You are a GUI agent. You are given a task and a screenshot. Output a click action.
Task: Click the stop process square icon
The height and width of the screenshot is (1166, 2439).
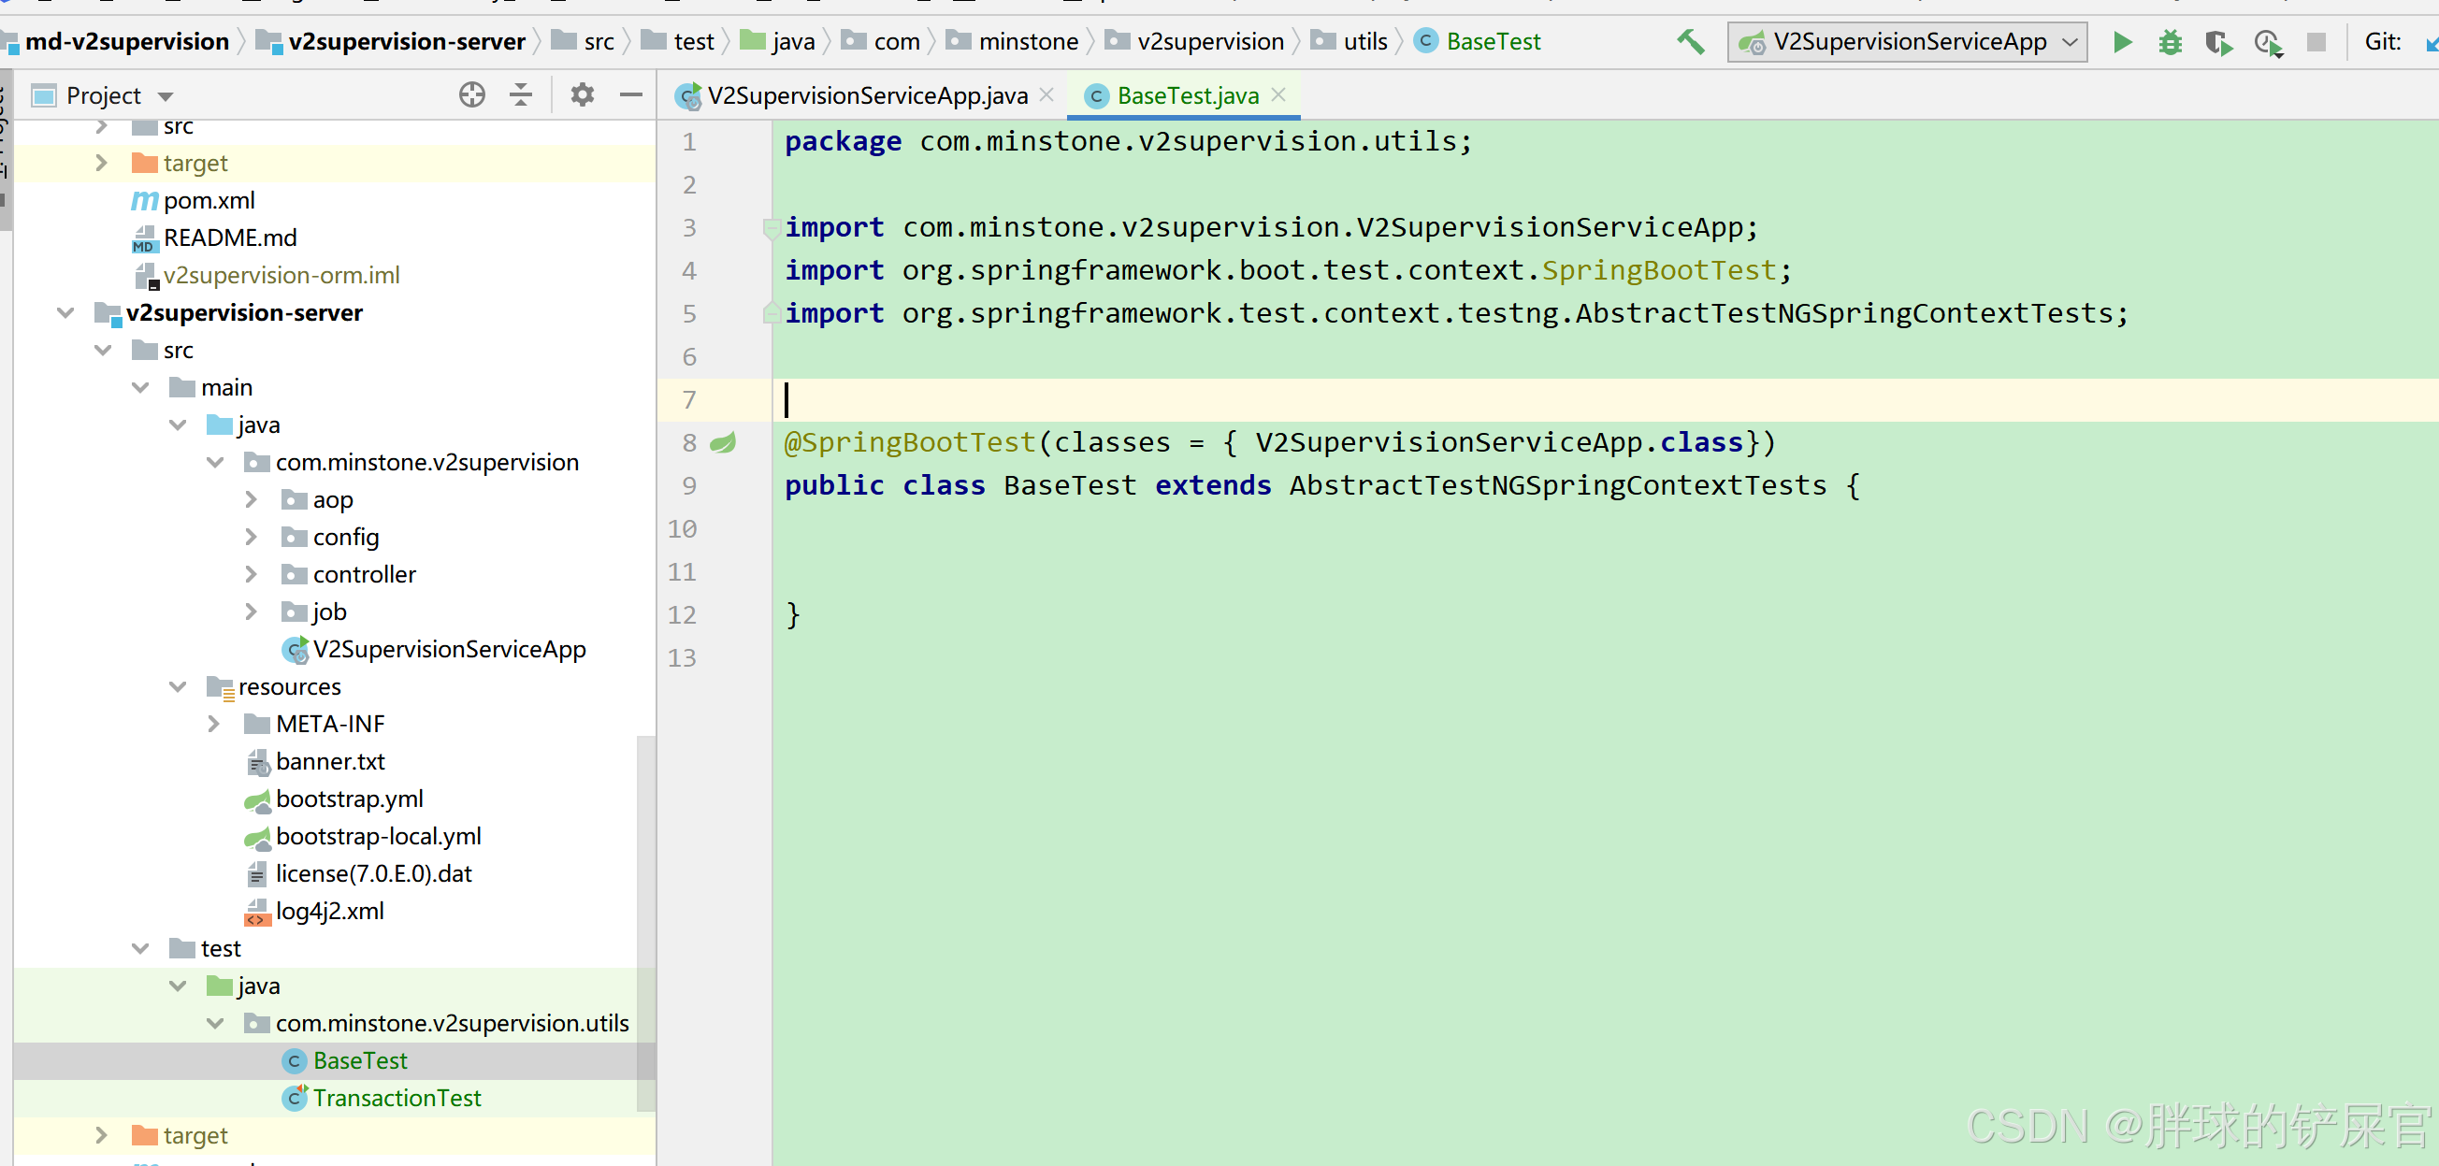click(2316, 42)
